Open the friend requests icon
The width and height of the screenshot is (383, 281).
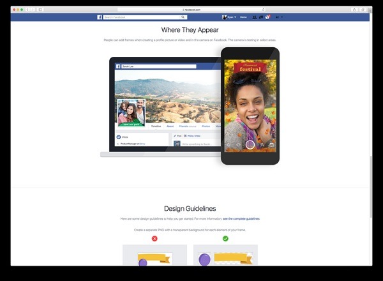pyautogui.click(x=255, y=17)
